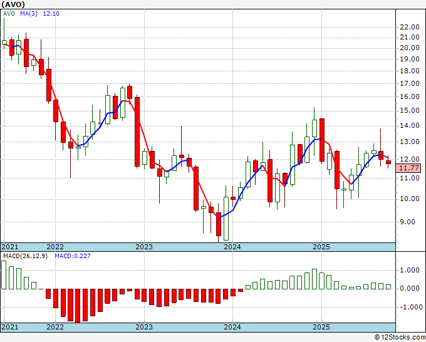Click the 20.00 price axis label
426x342 pixels.
[x=410, y=48]
